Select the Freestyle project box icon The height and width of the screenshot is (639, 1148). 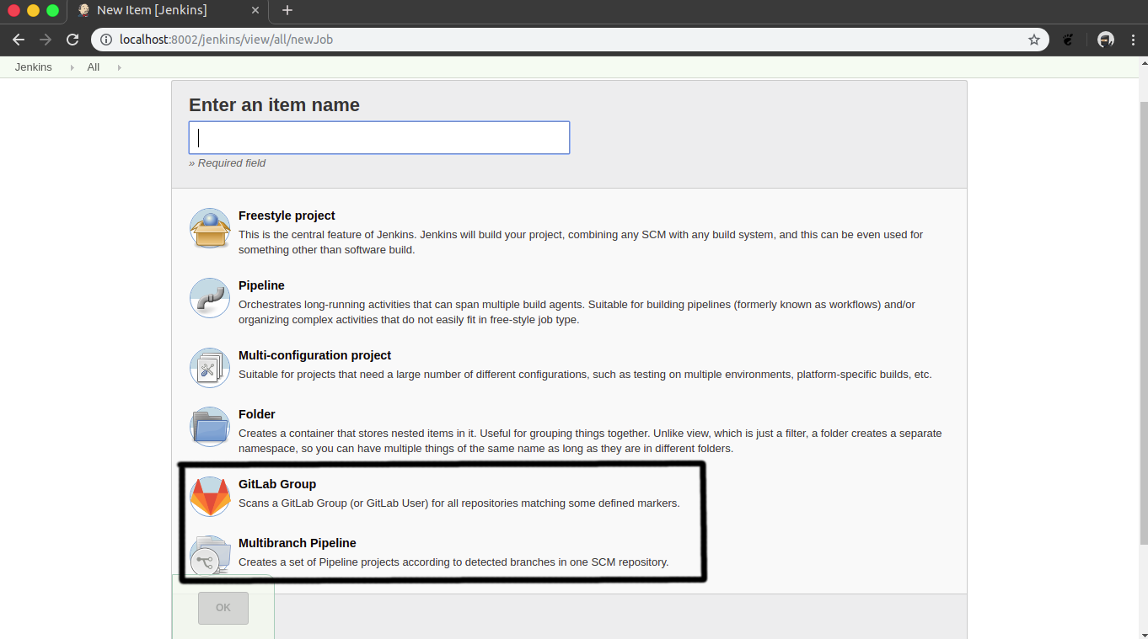coord(210,228)
